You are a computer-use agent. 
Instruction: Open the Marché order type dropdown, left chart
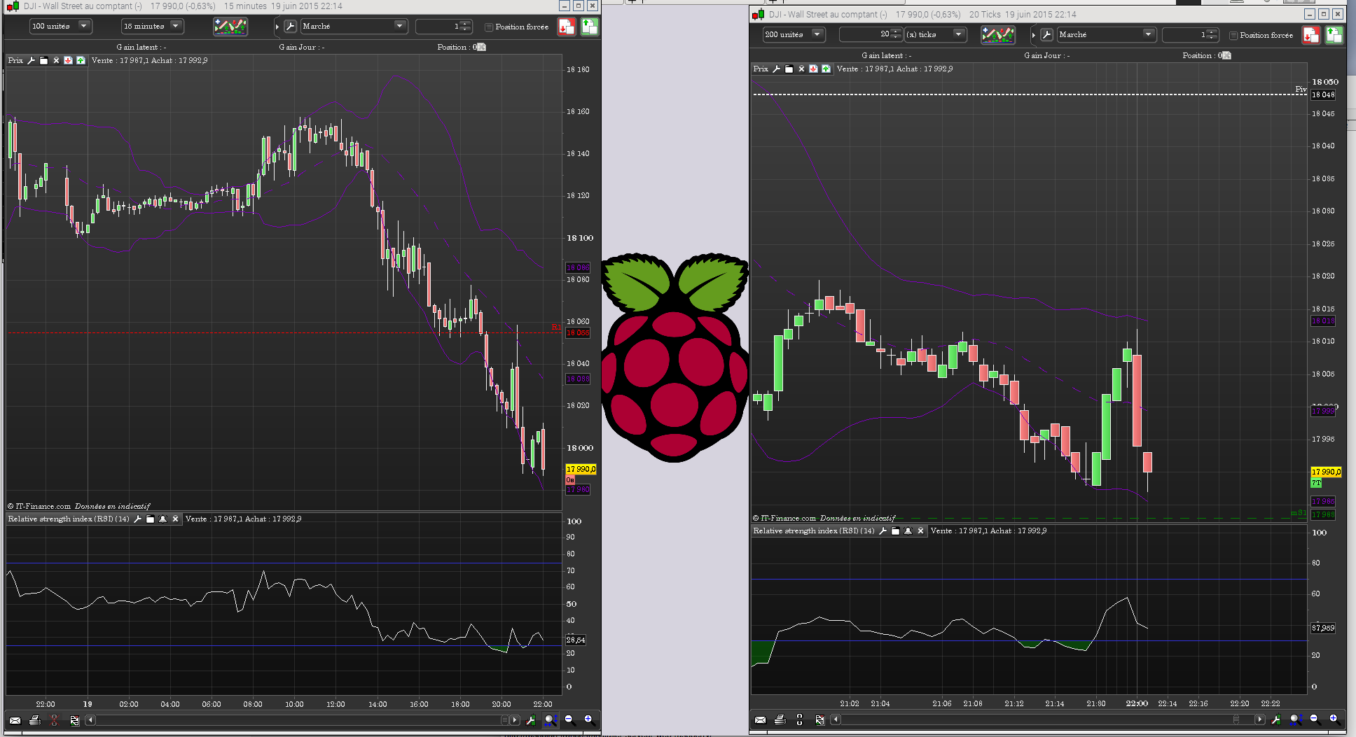click(354, 27)
